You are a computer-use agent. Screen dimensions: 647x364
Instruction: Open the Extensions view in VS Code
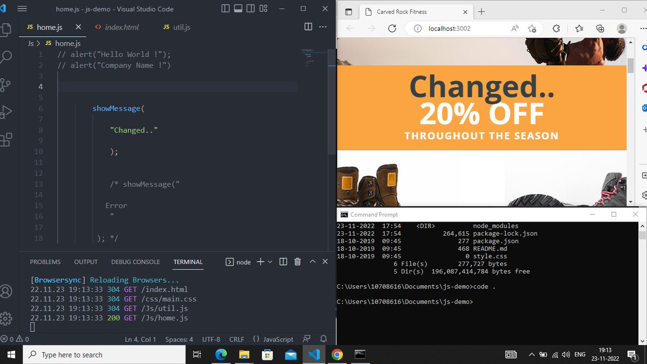pos(5,140)
